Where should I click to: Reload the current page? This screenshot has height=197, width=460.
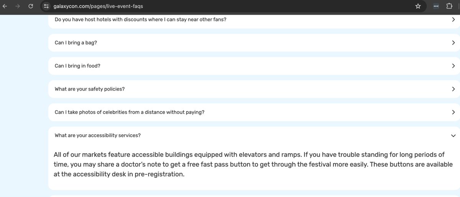pos(31,6)
